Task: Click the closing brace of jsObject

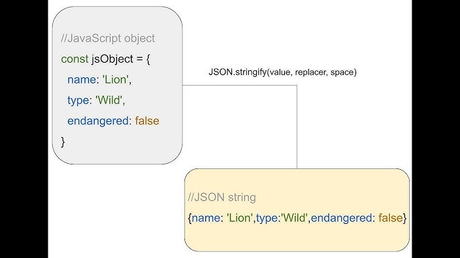Action: pyautogui.click(x=63, y=142)
